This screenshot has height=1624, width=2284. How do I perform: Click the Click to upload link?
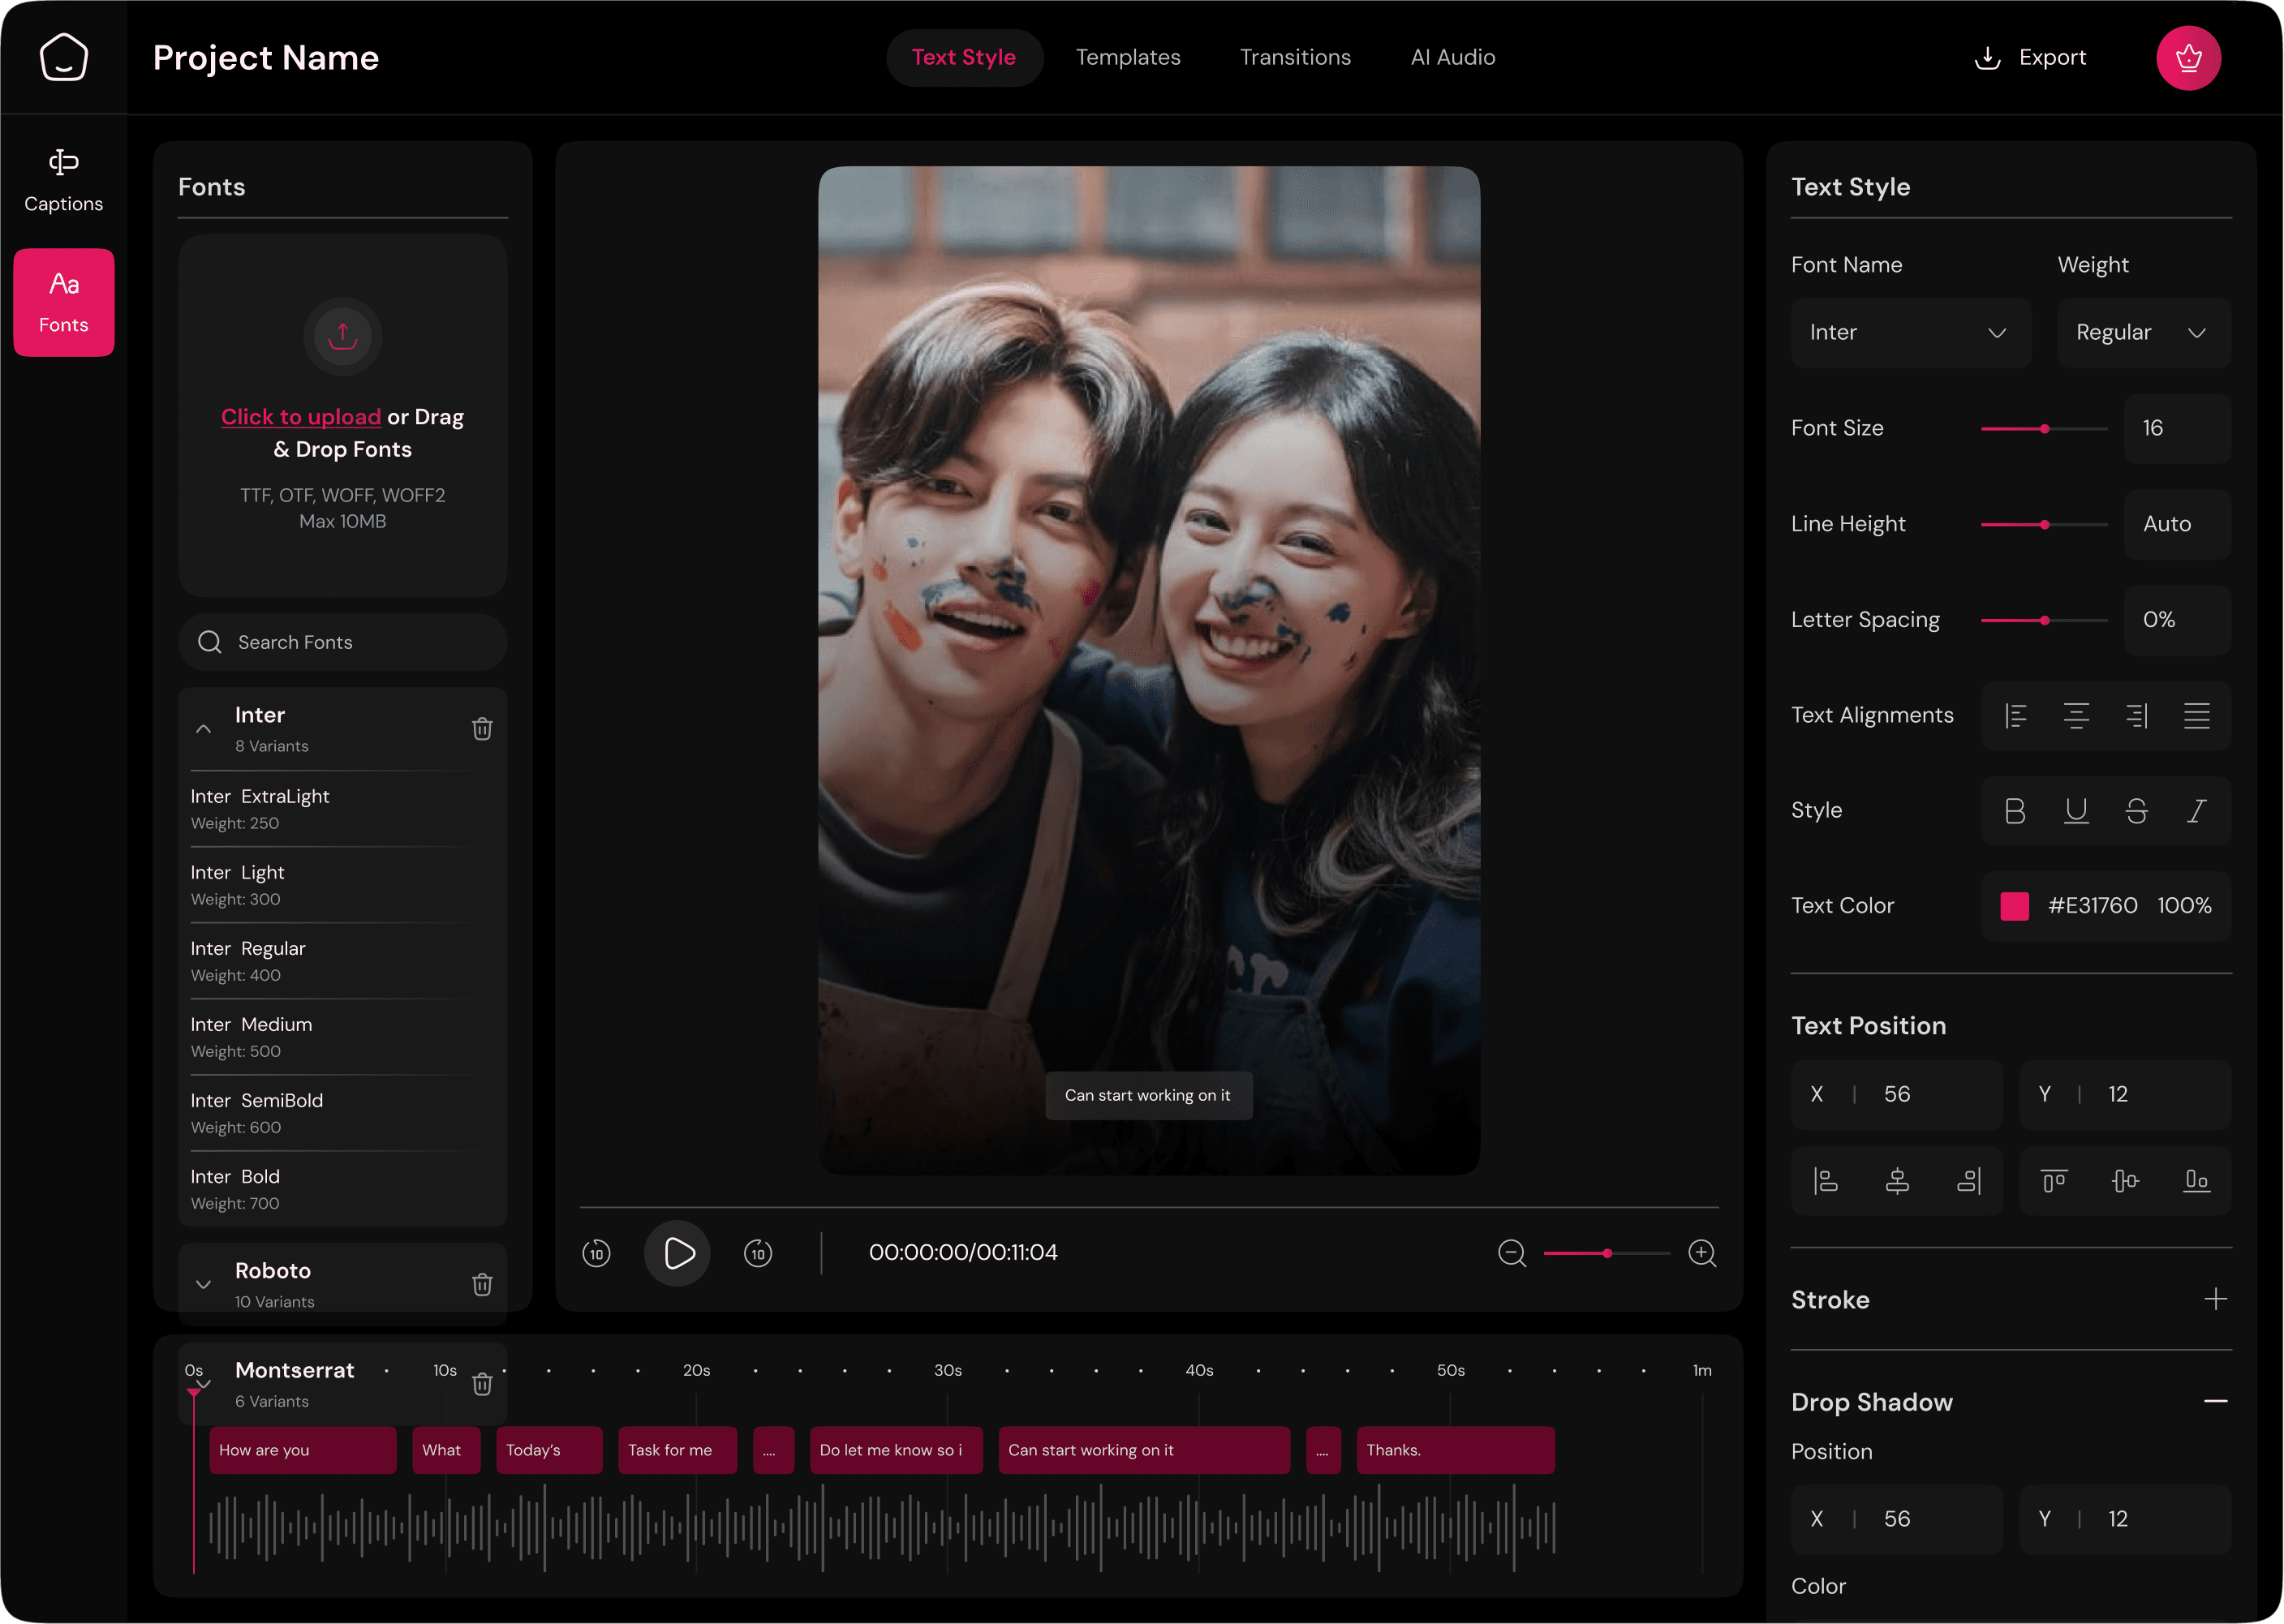(301, 417)
